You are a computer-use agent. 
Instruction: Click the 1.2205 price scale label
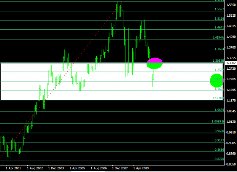pos(231,79)
